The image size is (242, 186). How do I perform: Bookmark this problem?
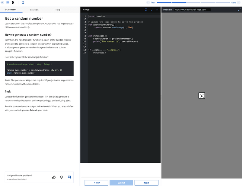(23, 3)
